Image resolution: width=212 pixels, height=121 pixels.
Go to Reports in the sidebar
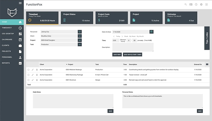[x=12, y=63]
